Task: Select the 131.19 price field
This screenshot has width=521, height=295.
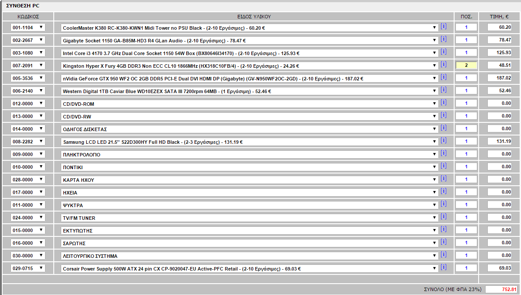Action: click(x=500, y=141)
